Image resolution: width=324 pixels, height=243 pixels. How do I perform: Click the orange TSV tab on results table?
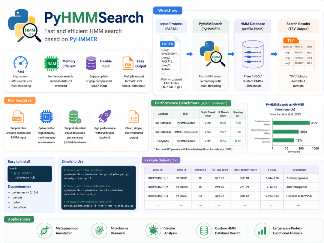coord(291,40)
